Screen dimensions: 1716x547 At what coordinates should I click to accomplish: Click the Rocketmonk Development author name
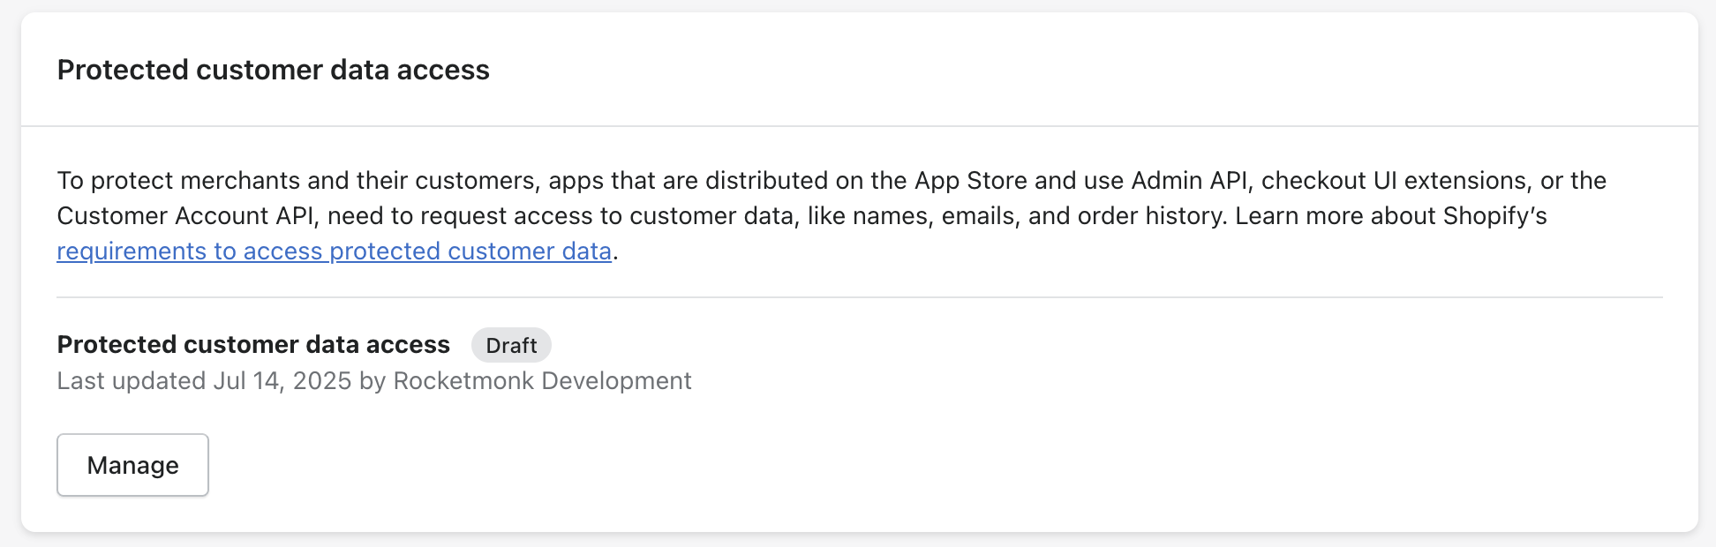(542, 381)
